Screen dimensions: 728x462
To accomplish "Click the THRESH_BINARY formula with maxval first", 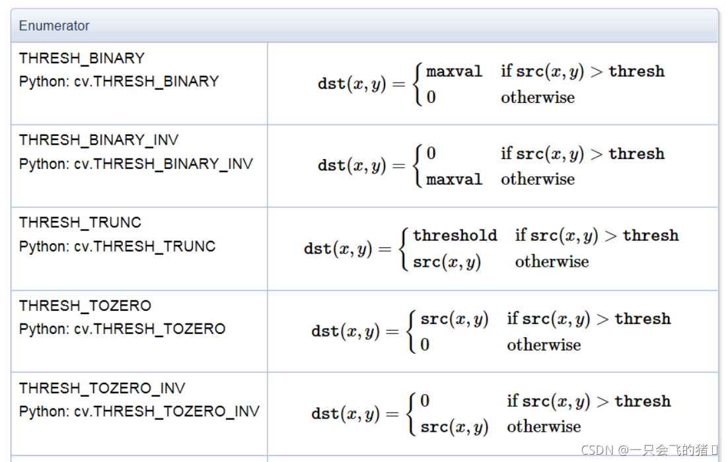I will tap(491, 84).
